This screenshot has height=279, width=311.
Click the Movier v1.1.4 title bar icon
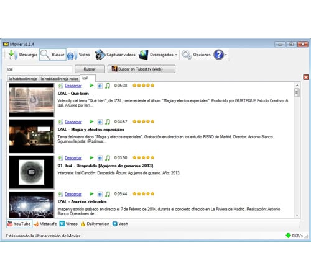point(6,44)
